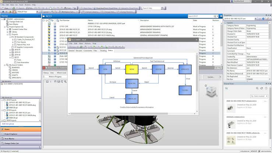
Task: Click the horizontal scrollbar in the ECO window
Action: pyautogui.click(x=119, y=114)
